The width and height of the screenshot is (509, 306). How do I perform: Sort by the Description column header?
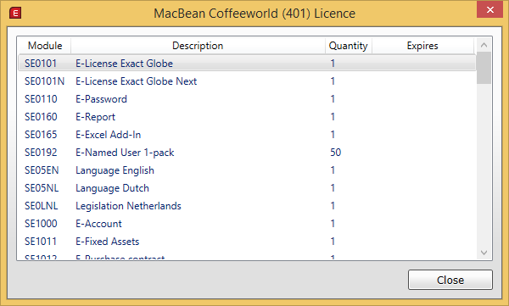[x=198, y=46]
